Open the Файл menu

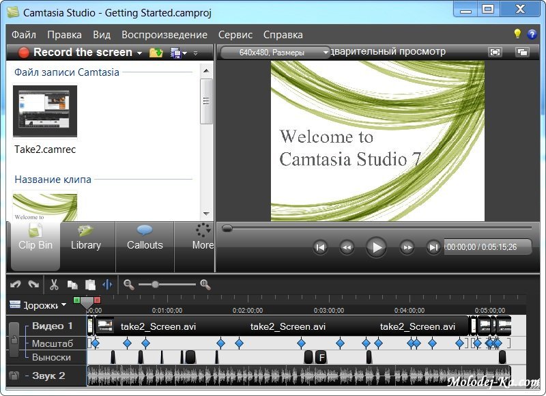coord(24,35)
